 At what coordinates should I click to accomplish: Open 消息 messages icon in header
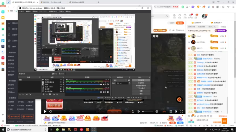[196, 16]
